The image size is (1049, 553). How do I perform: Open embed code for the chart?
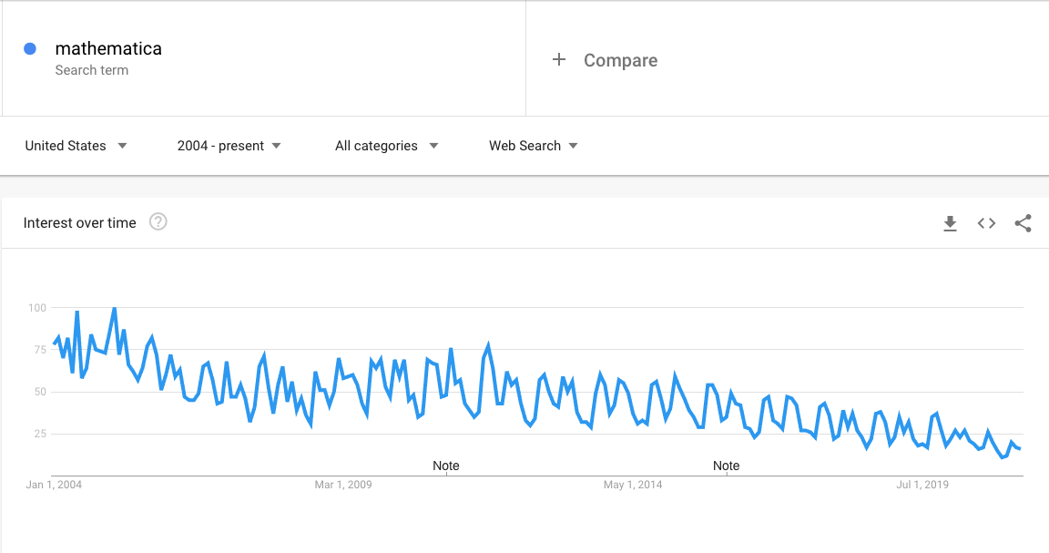[x=986, y=223]
